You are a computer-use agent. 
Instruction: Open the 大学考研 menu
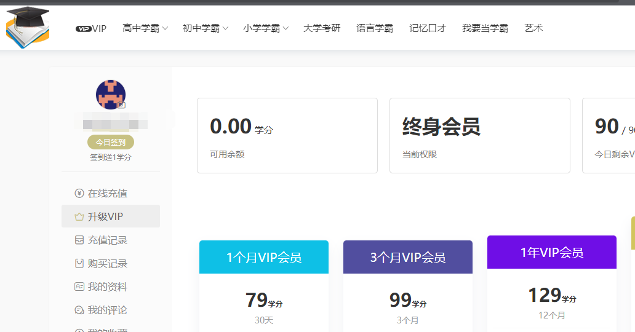pos(322,28)
